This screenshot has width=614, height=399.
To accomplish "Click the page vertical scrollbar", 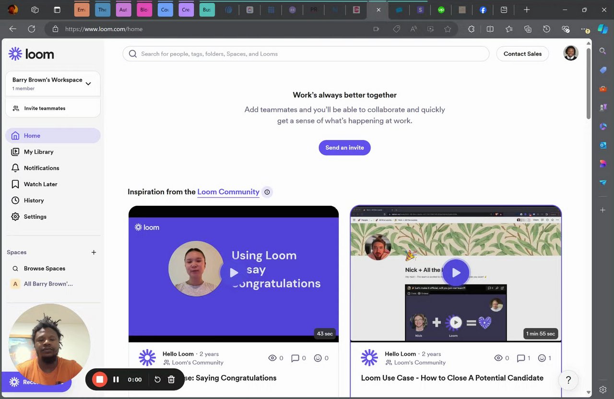I will point(589,83).
